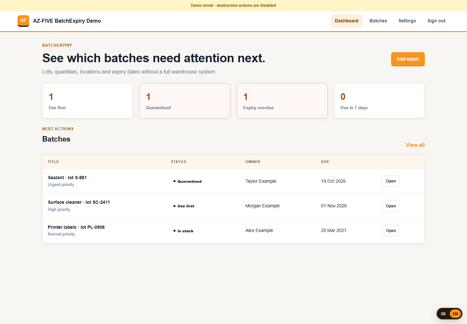Click the STATUS column header

pyautogui.click(x=178, y=162)
